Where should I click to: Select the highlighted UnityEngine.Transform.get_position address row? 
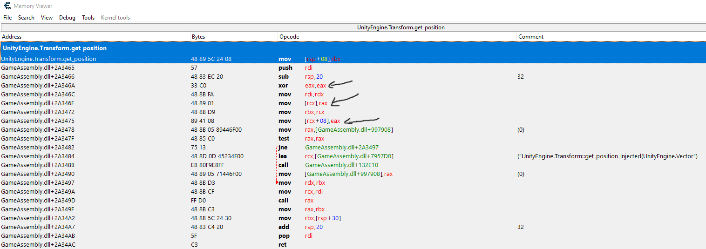tap(353, 59)
